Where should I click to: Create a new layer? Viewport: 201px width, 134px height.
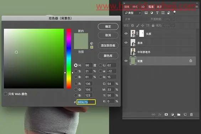point(185,115)
